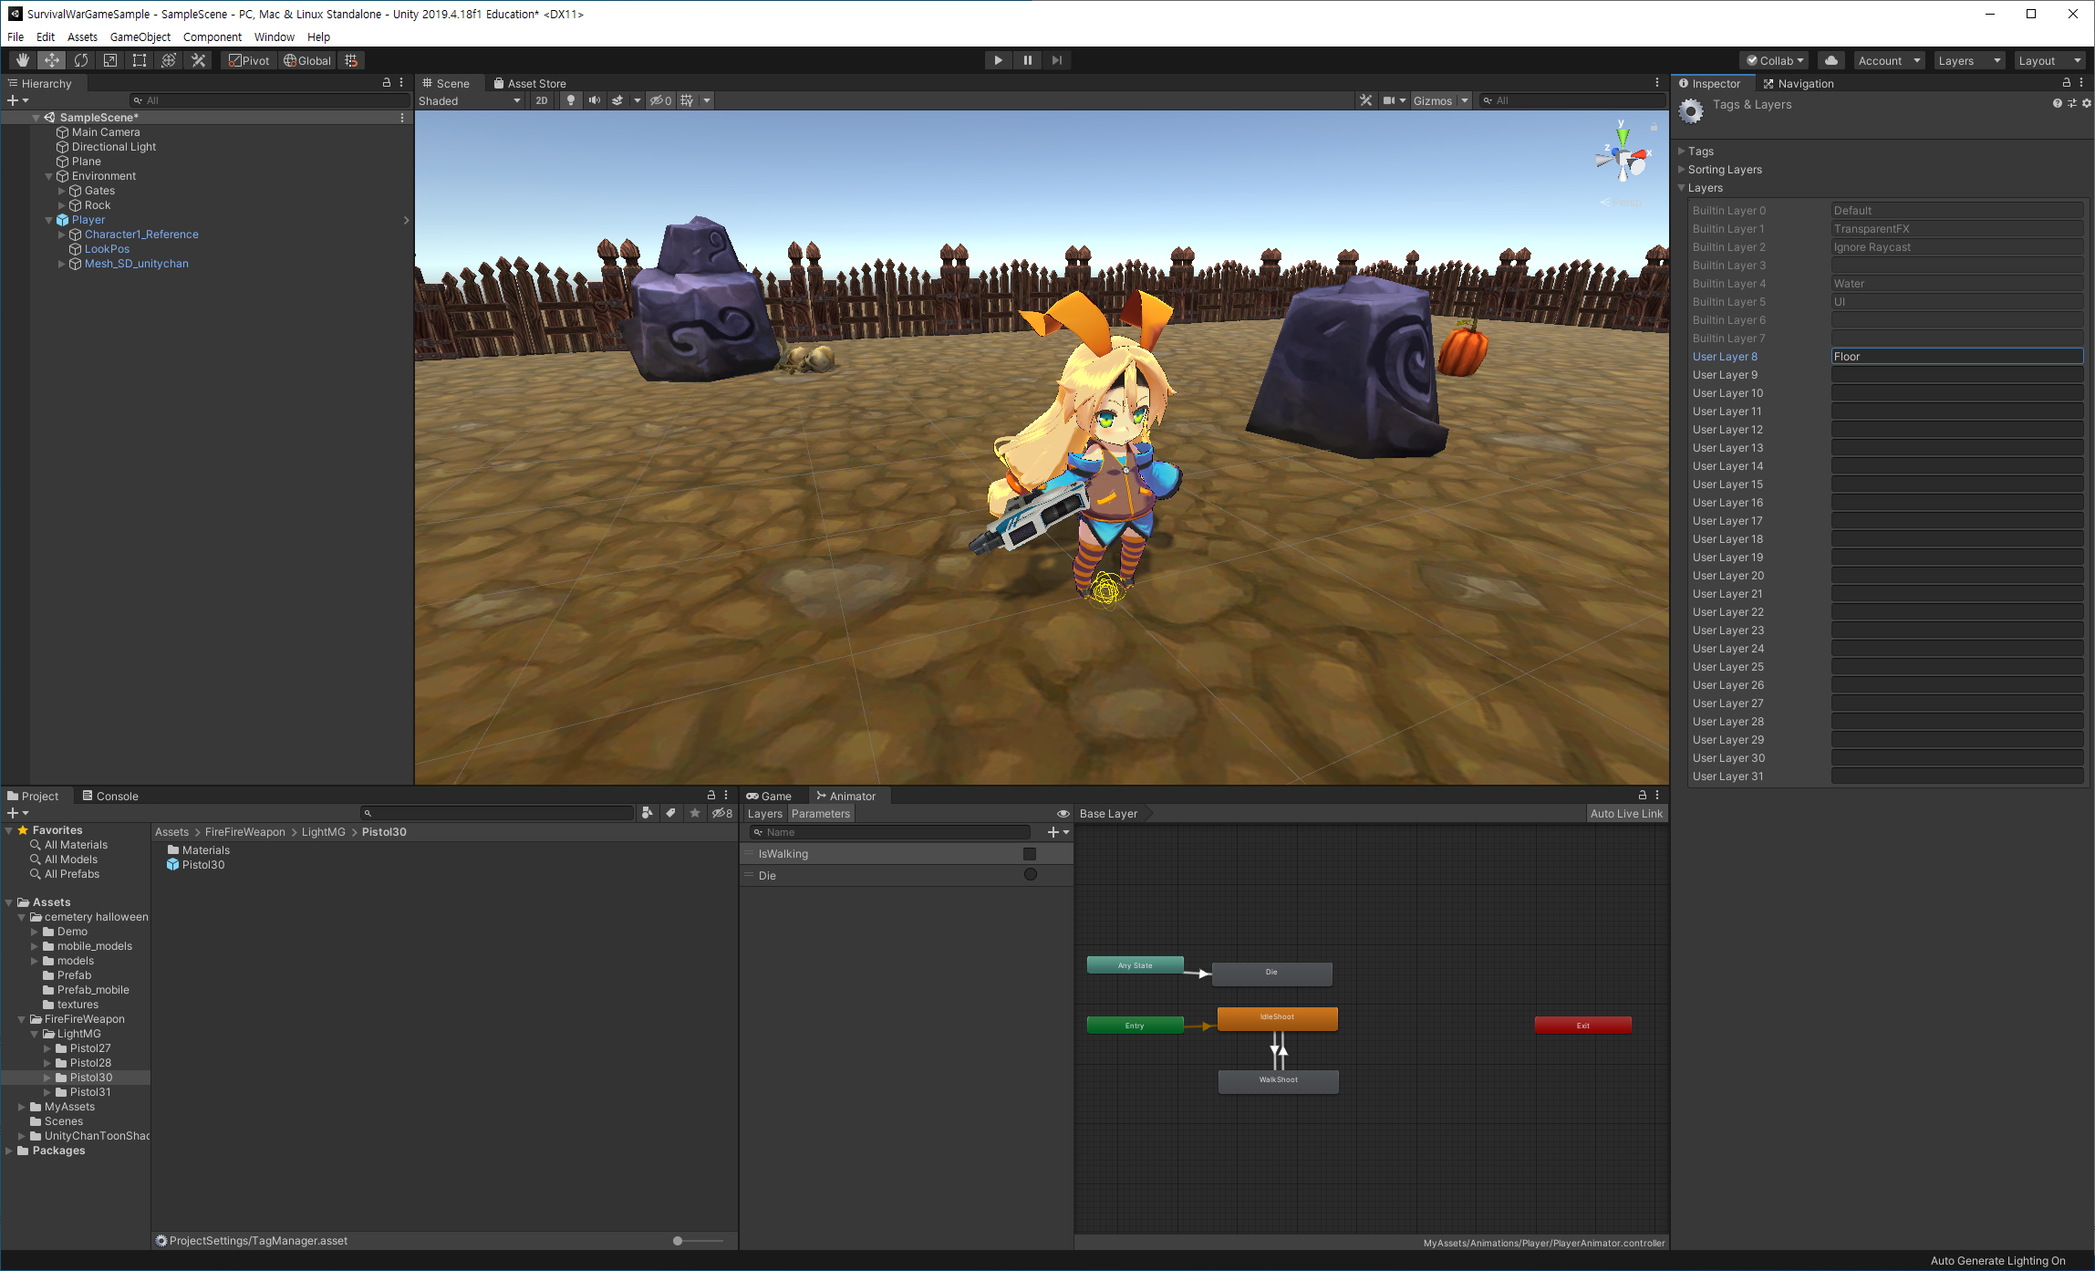Select the Hand tool in toolbar
This screenshot has width=2095, height=1271.
tap(22, 60)
